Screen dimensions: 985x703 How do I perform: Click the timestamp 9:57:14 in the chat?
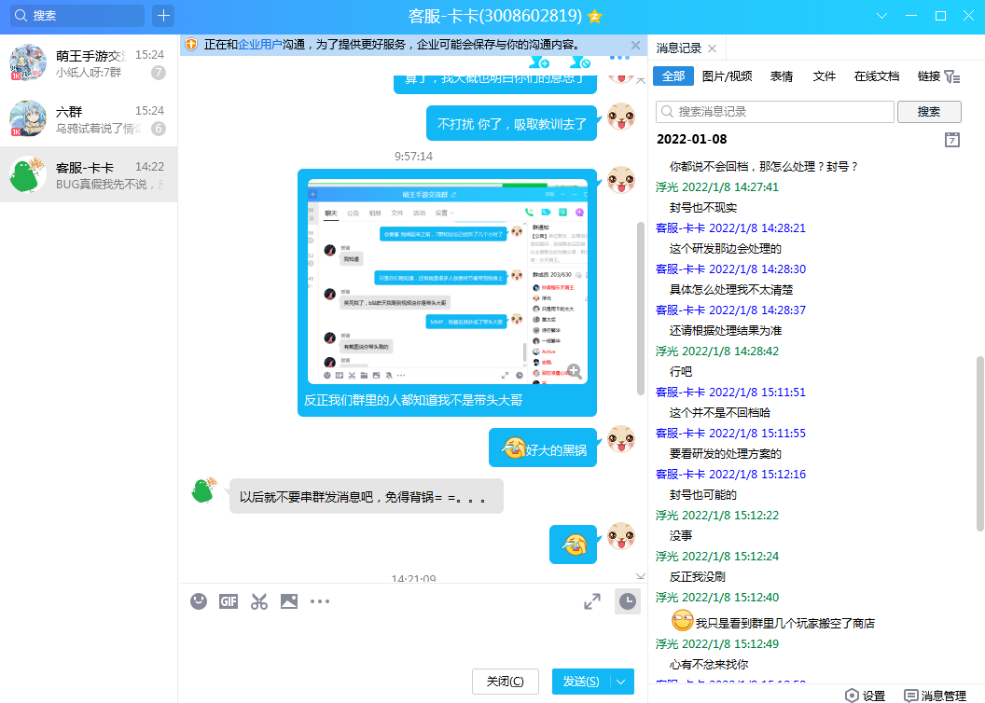tap(413, 157)
